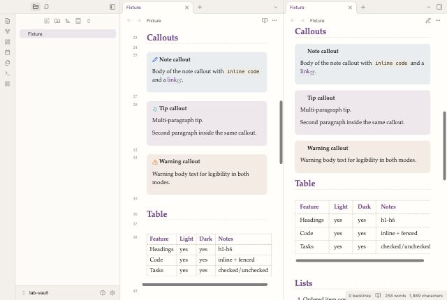Click the book icon in status bar
This screenshot has width=447, height=300.
[378, 295]
